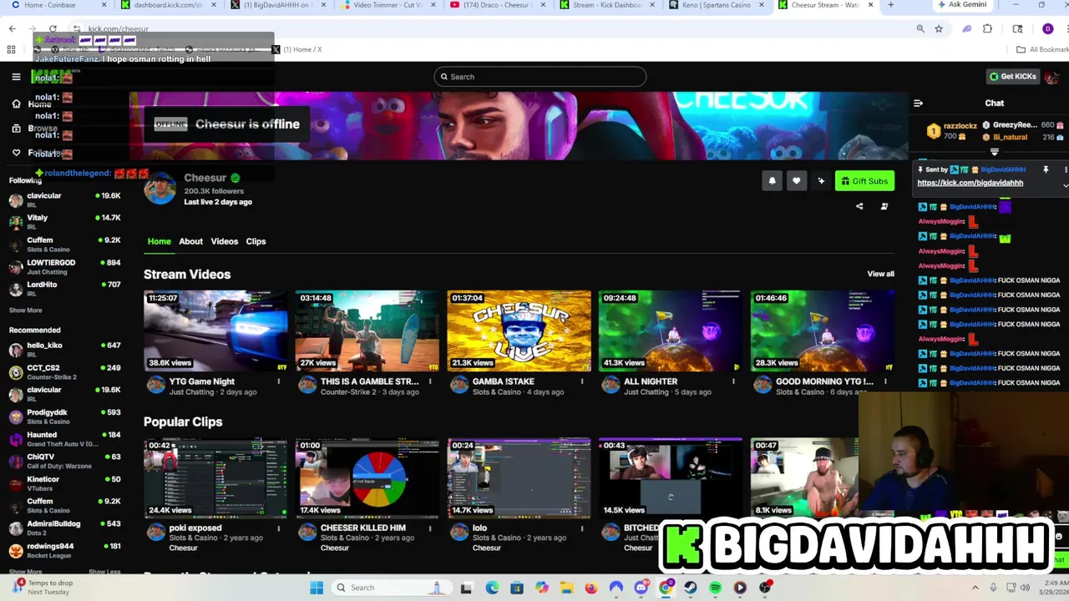The image size is (1069, 601).
Task: Open File Explorer from the taskbar
Action: 566,588
